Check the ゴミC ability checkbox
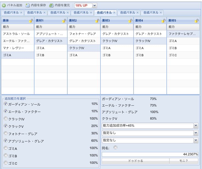 click(x=5, y=163)
